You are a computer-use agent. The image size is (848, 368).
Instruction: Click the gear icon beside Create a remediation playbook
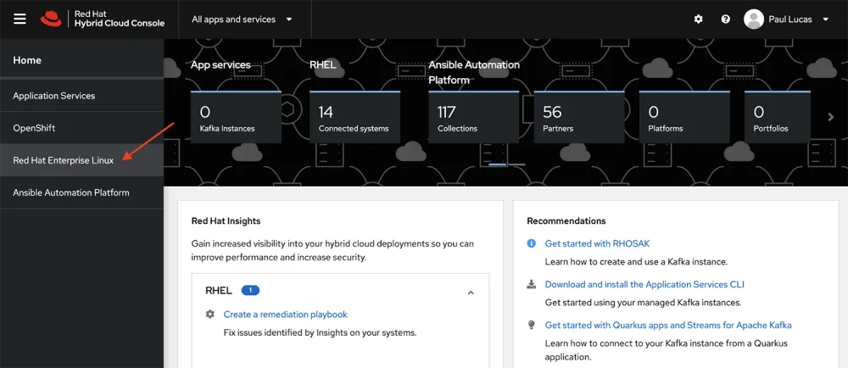(x=209, y=314)
